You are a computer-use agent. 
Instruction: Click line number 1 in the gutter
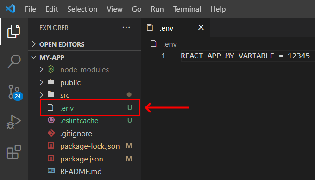[164, 56]
